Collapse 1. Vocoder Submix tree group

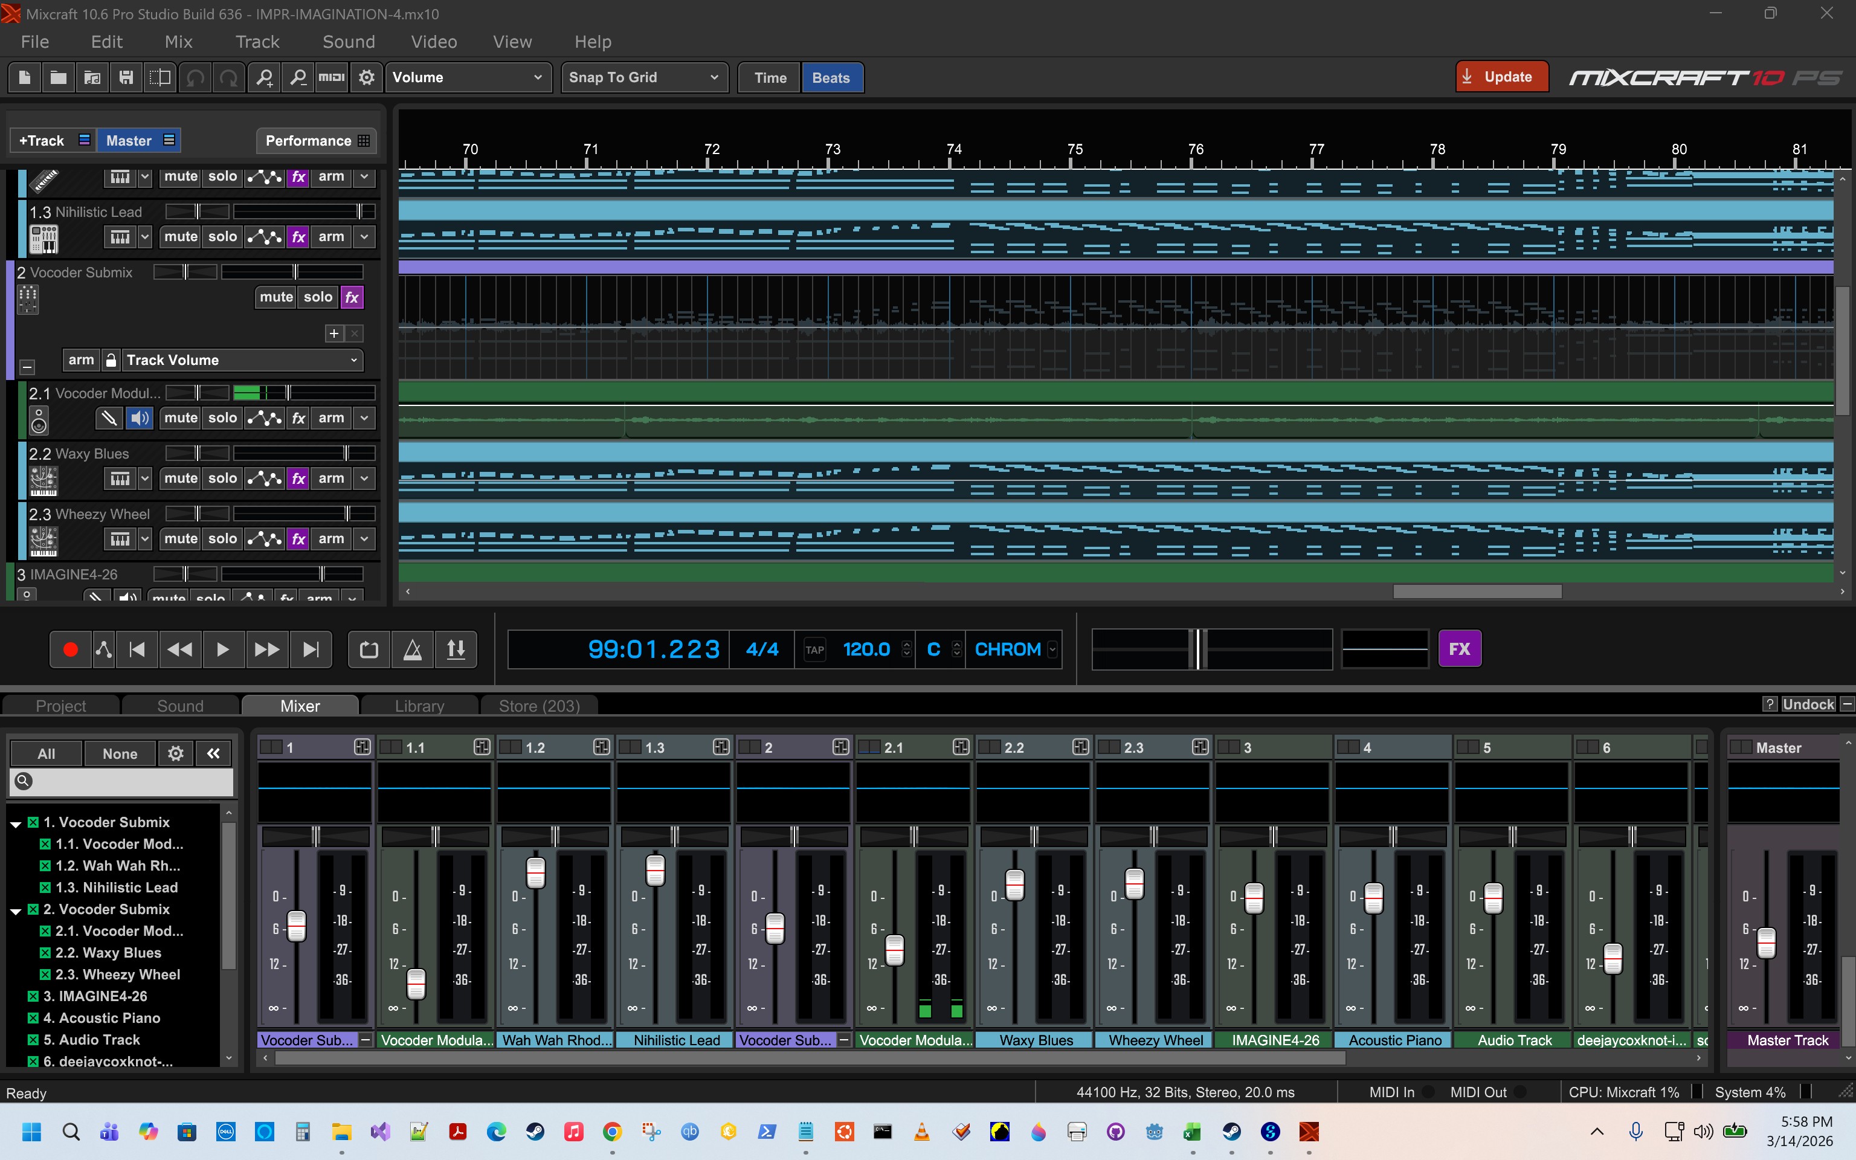pos(15,823)
